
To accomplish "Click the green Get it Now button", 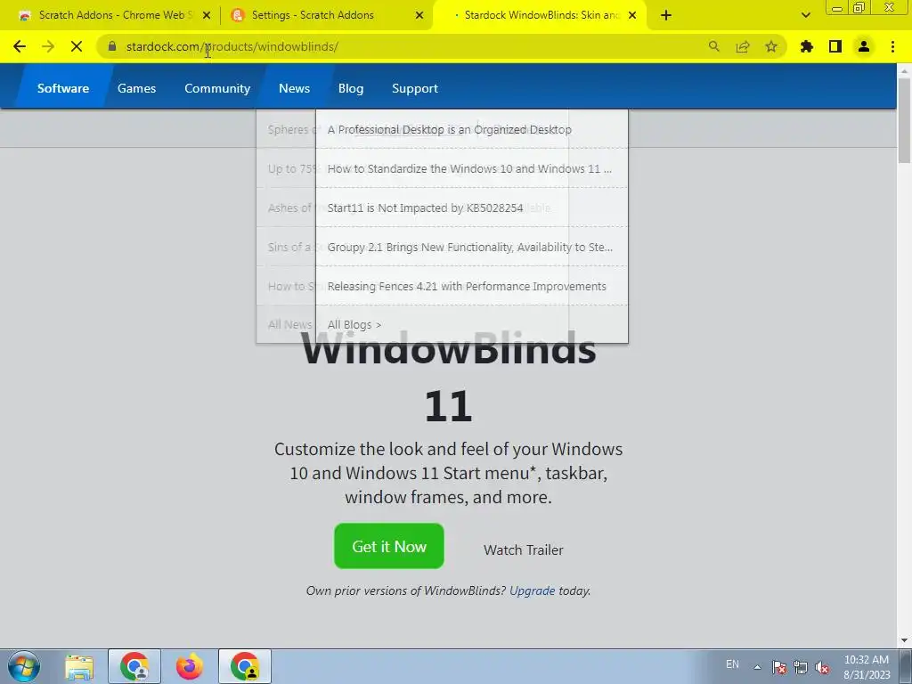I will tap(389, 546).
